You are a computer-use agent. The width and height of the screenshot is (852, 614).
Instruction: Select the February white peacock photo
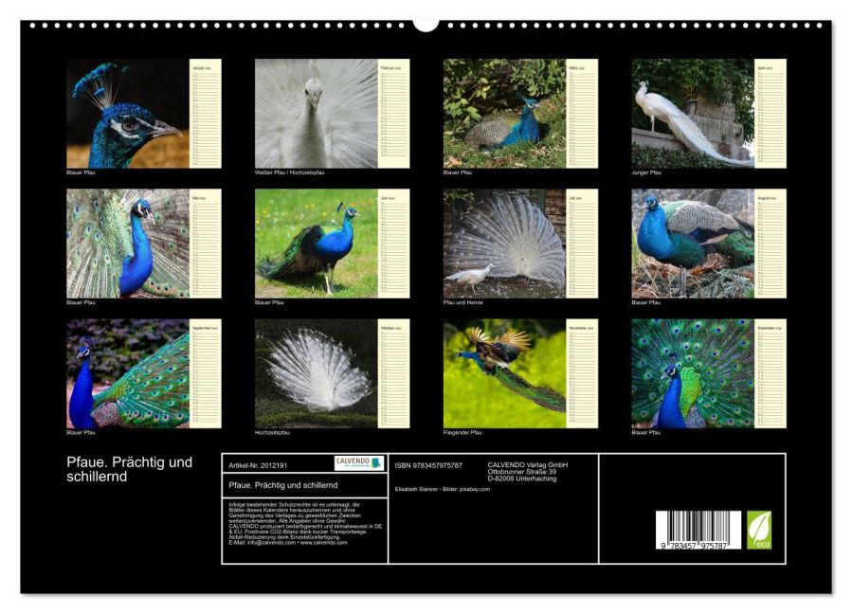click(317, 114)
